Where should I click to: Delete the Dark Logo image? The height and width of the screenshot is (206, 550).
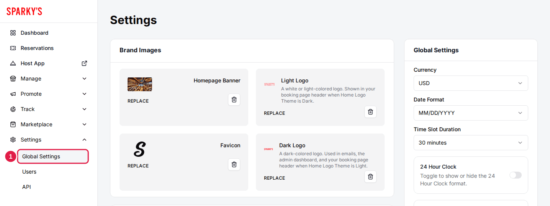(x=370, y=177)
